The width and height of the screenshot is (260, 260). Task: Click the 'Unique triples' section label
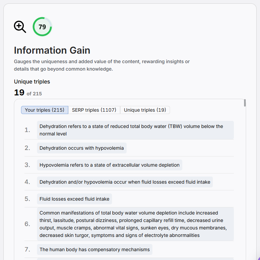click(x=32, y=81)
